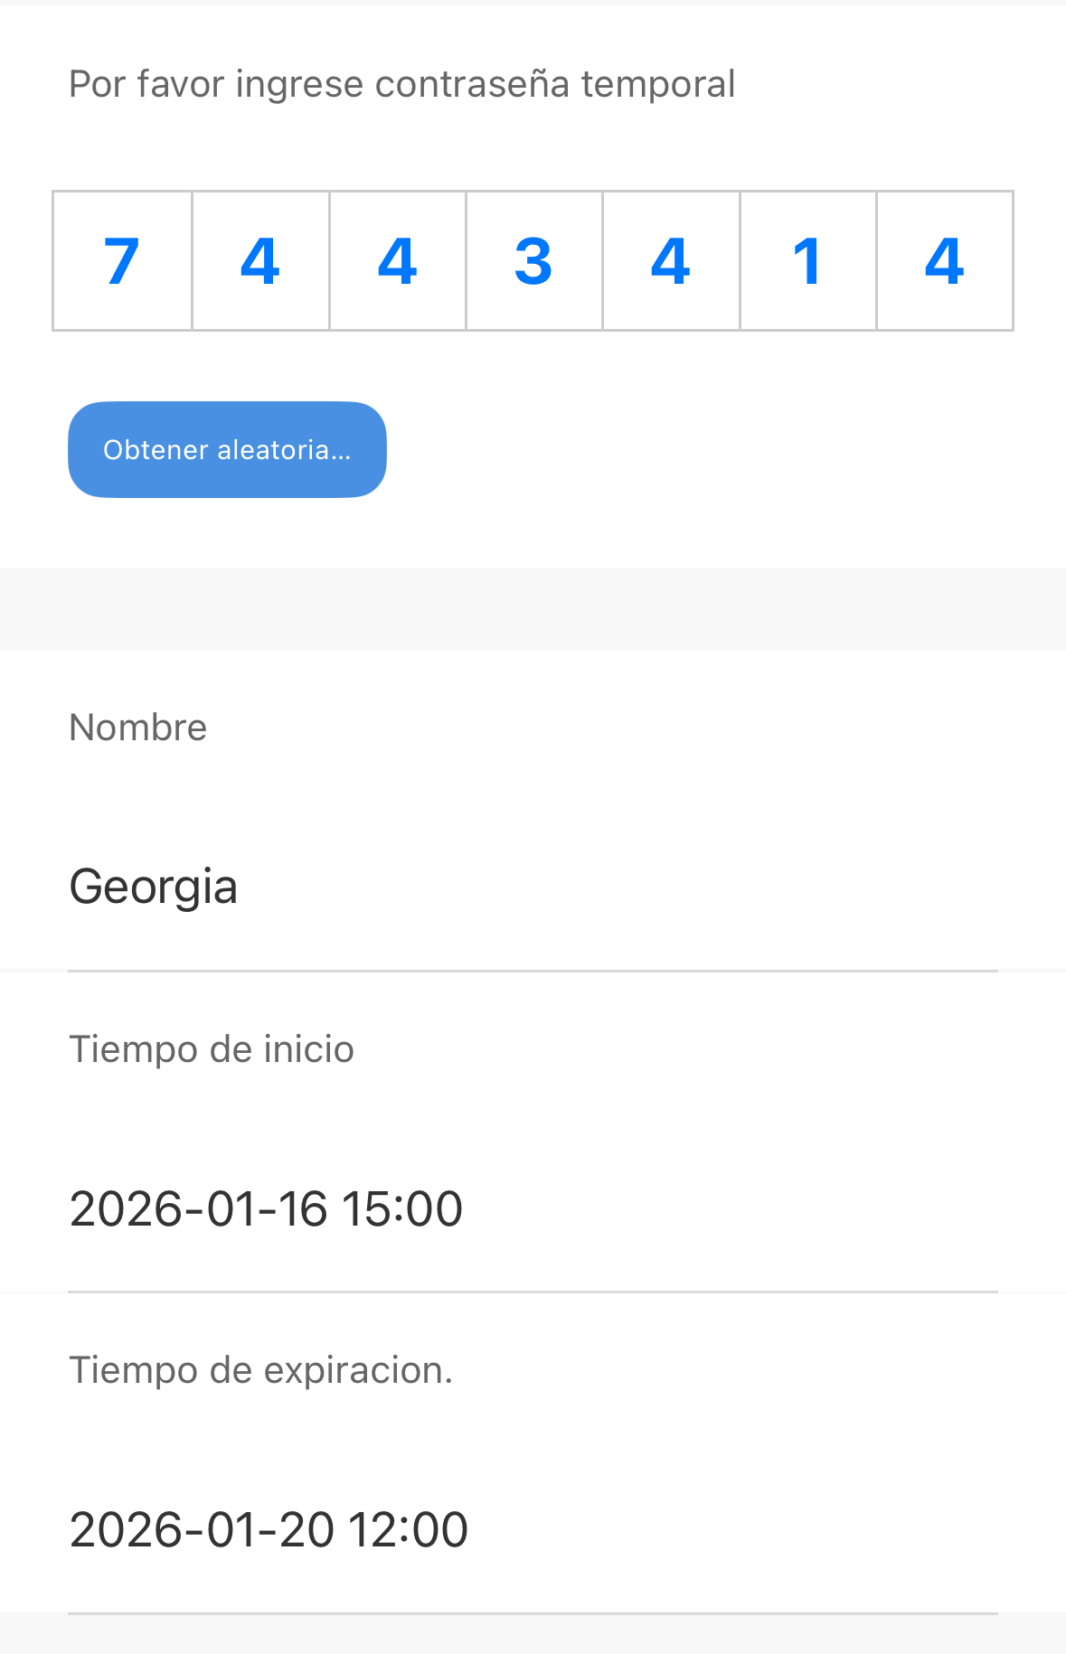Tap the third temporary password digit box
The height and width of the screenshot is (1654, 1066).
pos(398,261)
